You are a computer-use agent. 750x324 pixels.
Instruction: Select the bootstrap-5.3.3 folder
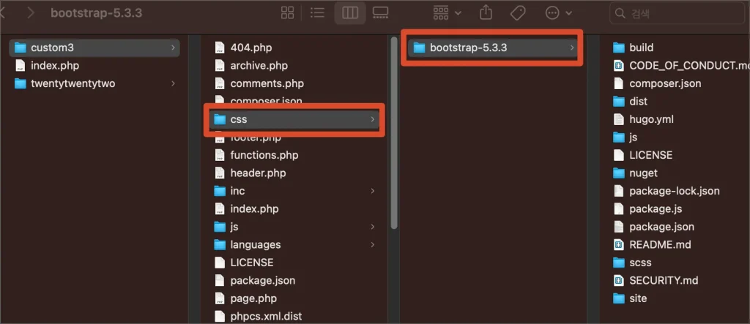coord(468,48)
